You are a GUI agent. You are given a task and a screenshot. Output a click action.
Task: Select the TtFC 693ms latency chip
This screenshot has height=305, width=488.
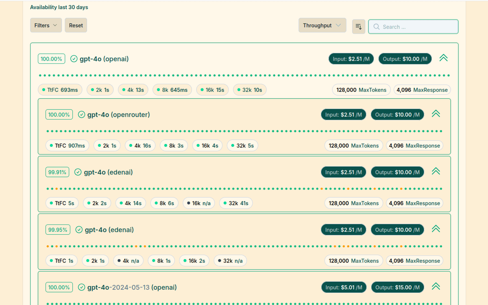point(60,90)
